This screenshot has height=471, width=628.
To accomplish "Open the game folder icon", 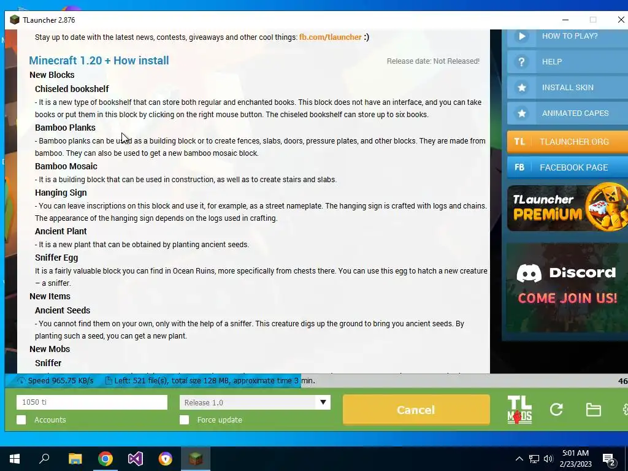I will point(593,410).
